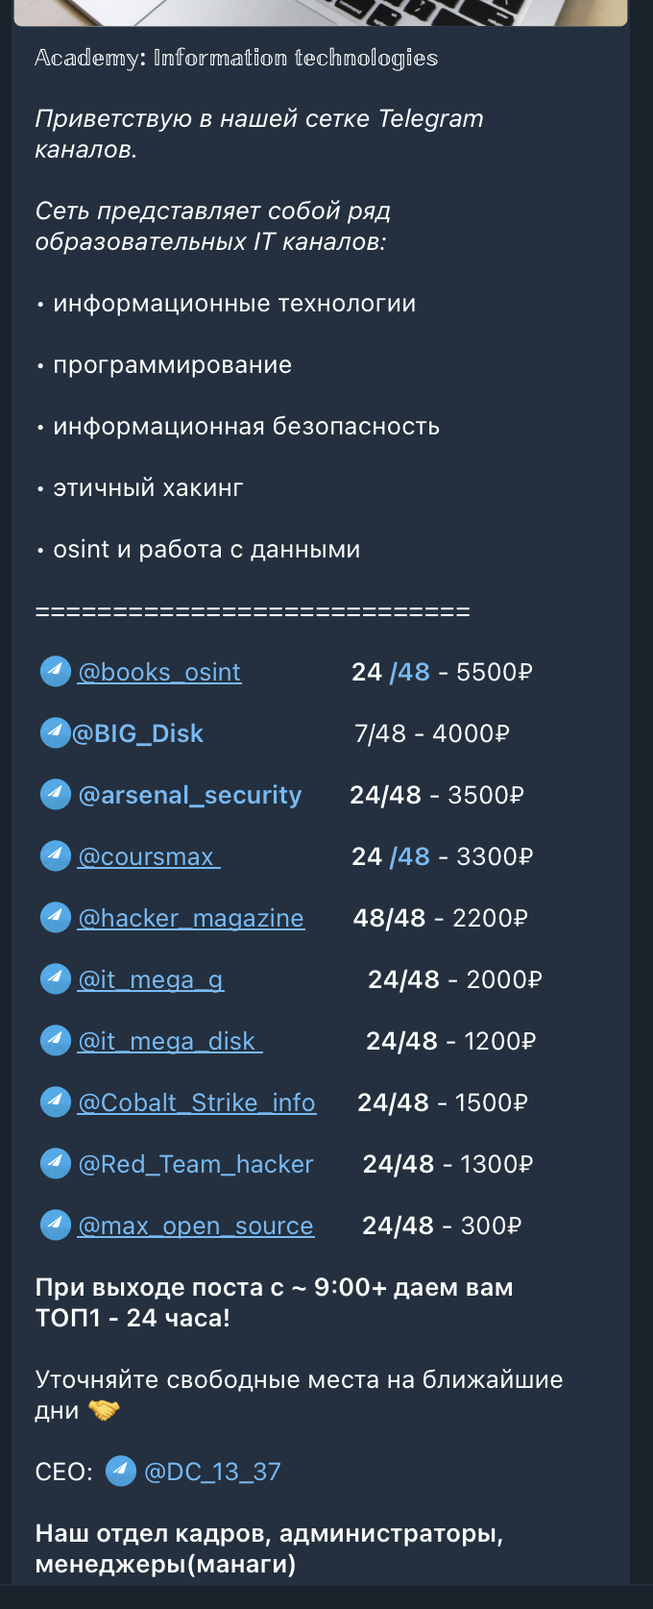Open the @it_mega_disk channel link

click(x=169, y=1042)
